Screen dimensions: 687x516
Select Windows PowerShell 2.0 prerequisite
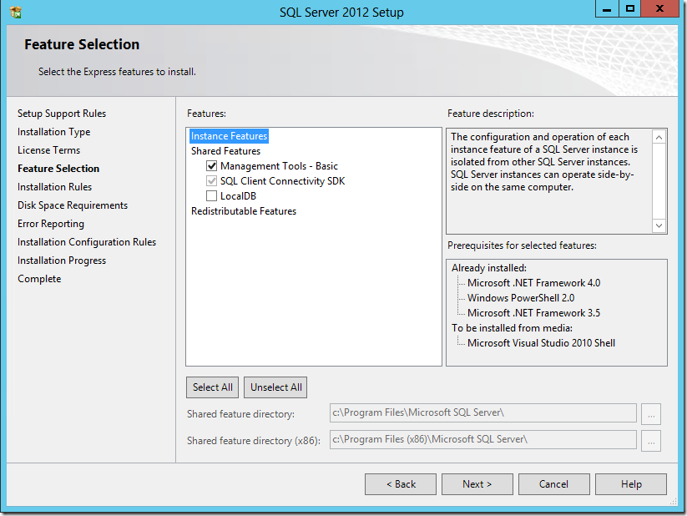(521, 298)
